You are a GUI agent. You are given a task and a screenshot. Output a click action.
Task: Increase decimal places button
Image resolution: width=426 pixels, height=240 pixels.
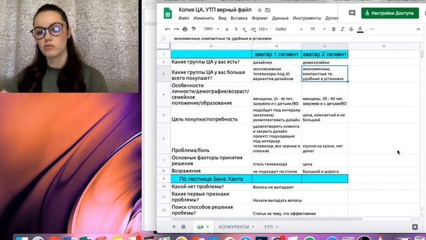(253, 29)
